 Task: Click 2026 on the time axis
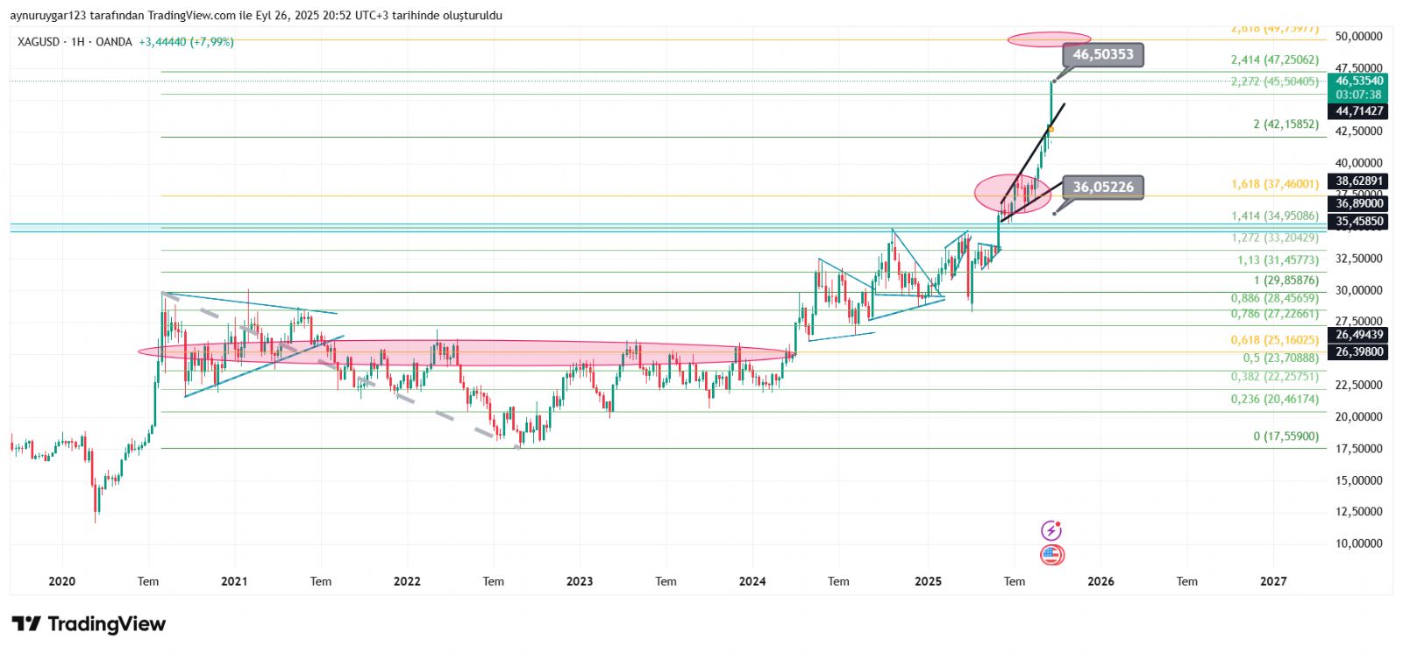click(x=1100, y=581)
